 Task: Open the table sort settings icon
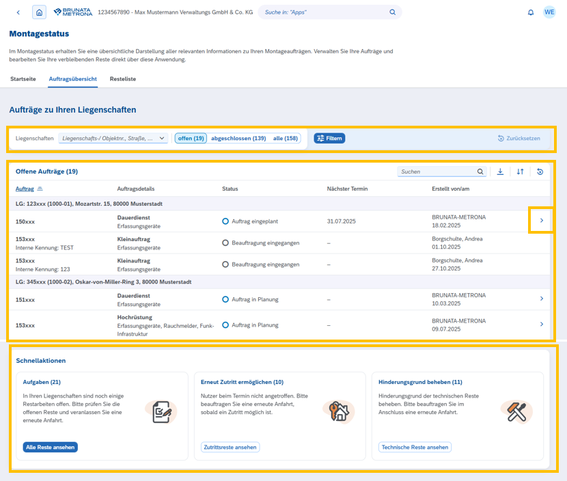[520, 171]
